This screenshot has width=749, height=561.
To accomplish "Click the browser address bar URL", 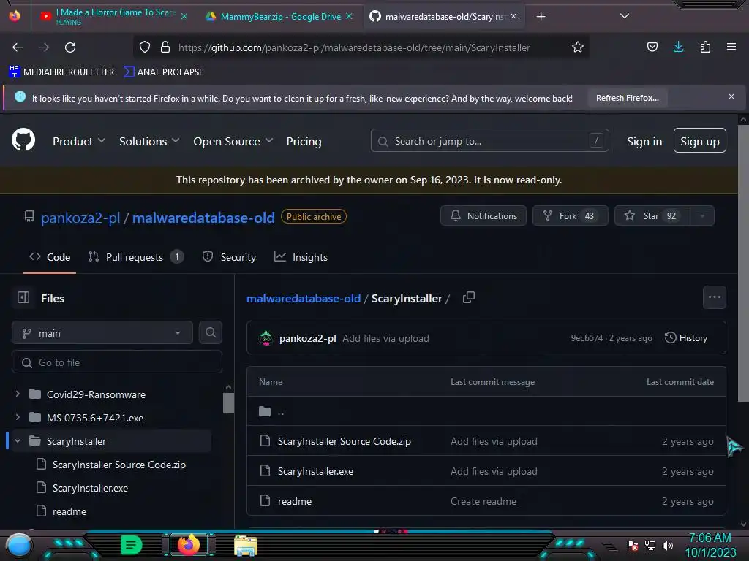I will pos(354,47).
